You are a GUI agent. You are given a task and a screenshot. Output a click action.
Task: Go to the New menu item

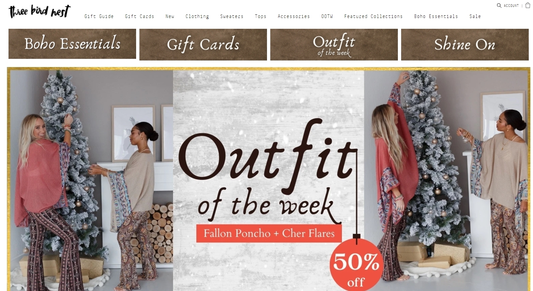pos(170,16)
